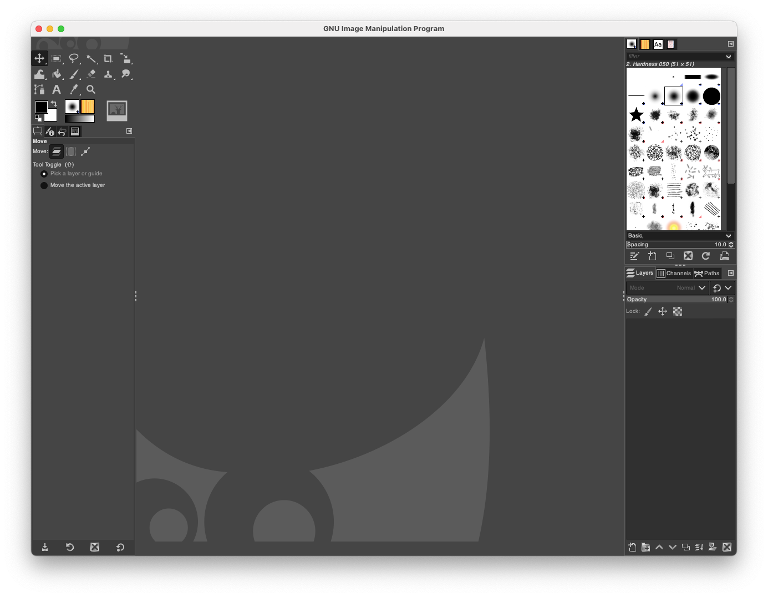Switch to the Tool Options tab
Image resolution: width=768 pixels, height=597 pixels.
pos(38,131)
